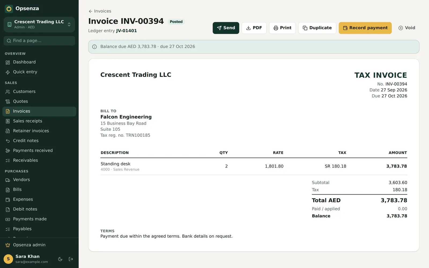
Task: Duplicate this invoice
Action: pos(317,28)
